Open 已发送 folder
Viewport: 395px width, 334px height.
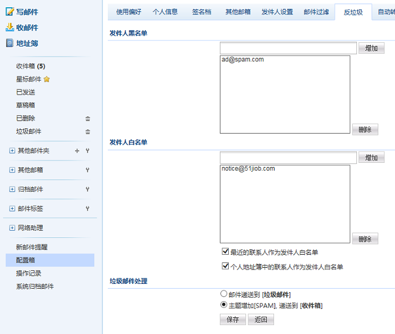(26, 92)
